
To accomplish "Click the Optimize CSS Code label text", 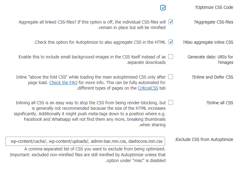I will tap(214, 8).
